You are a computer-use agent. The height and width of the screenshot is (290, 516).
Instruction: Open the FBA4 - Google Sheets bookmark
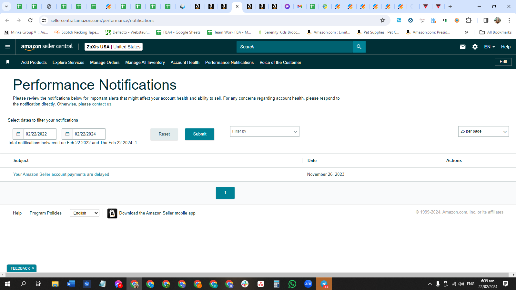178,32
